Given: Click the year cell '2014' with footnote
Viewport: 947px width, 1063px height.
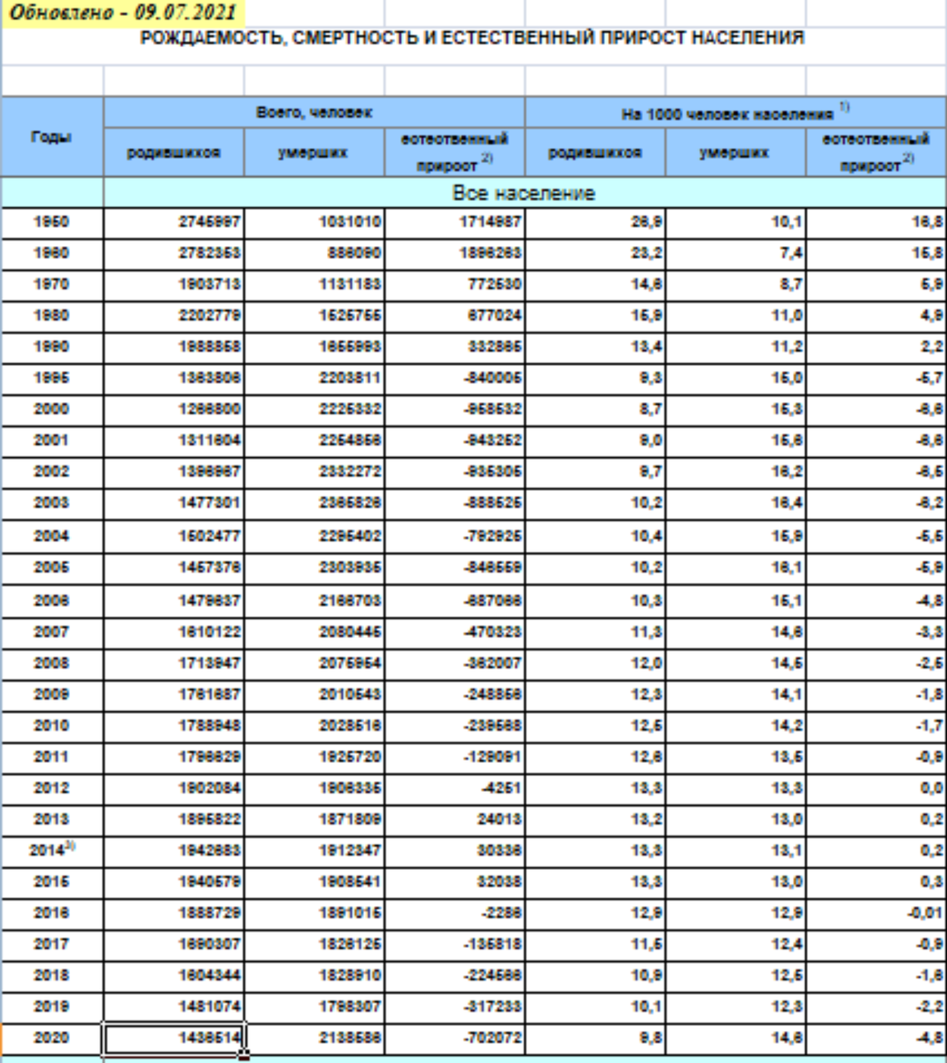Looking at the screenshot, I should tap(51, 850).
